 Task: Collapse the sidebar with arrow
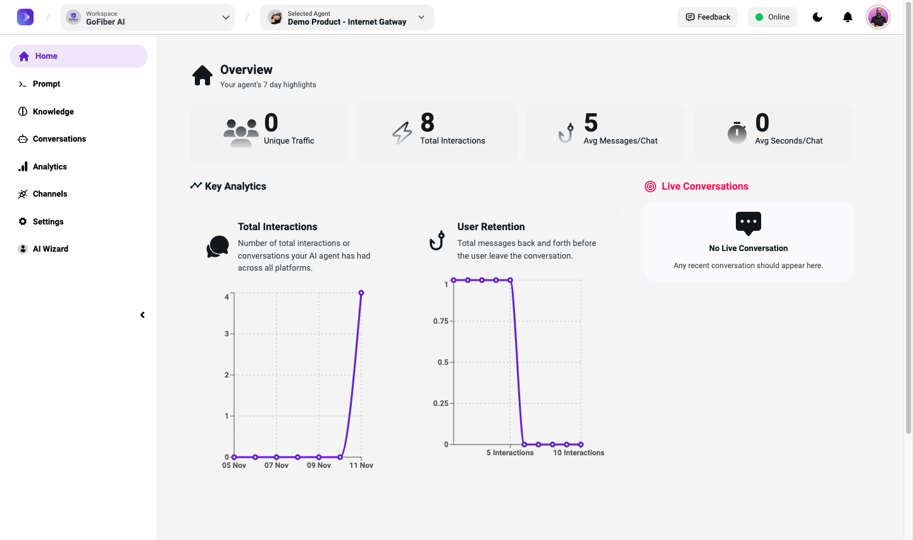[x=142, y=315]
